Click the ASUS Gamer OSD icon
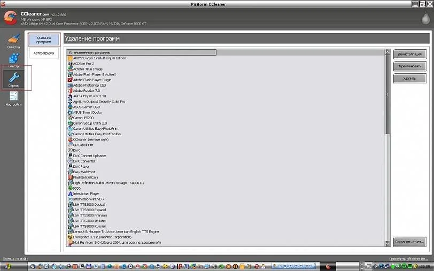 [x=70, y=107]
